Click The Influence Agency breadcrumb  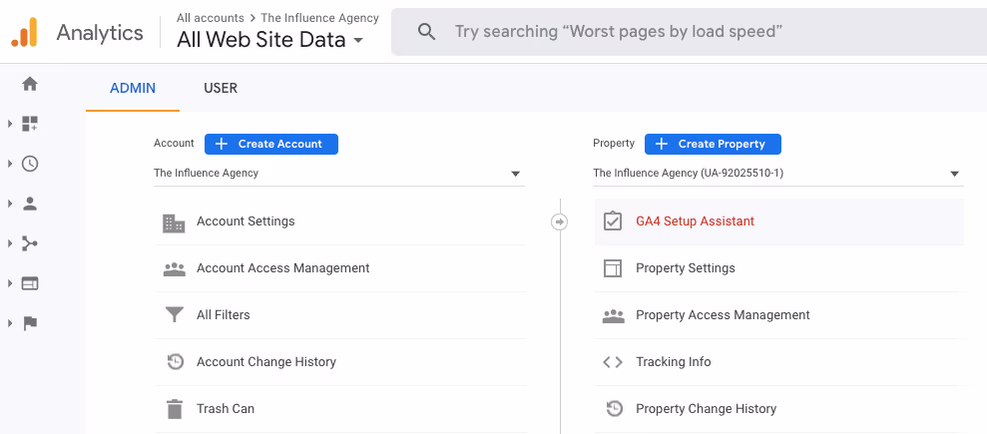pos(319,18)
